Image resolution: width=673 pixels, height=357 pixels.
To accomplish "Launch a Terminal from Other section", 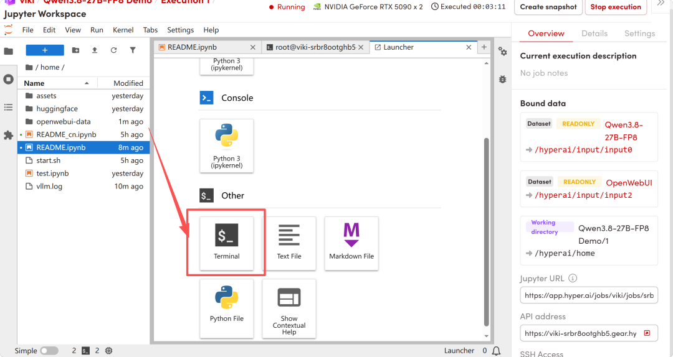I will point(227,243).
